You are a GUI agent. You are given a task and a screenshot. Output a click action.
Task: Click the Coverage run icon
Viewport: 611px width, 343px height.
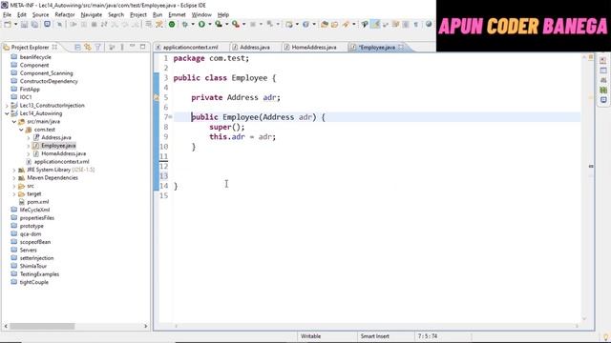[219, 24]
